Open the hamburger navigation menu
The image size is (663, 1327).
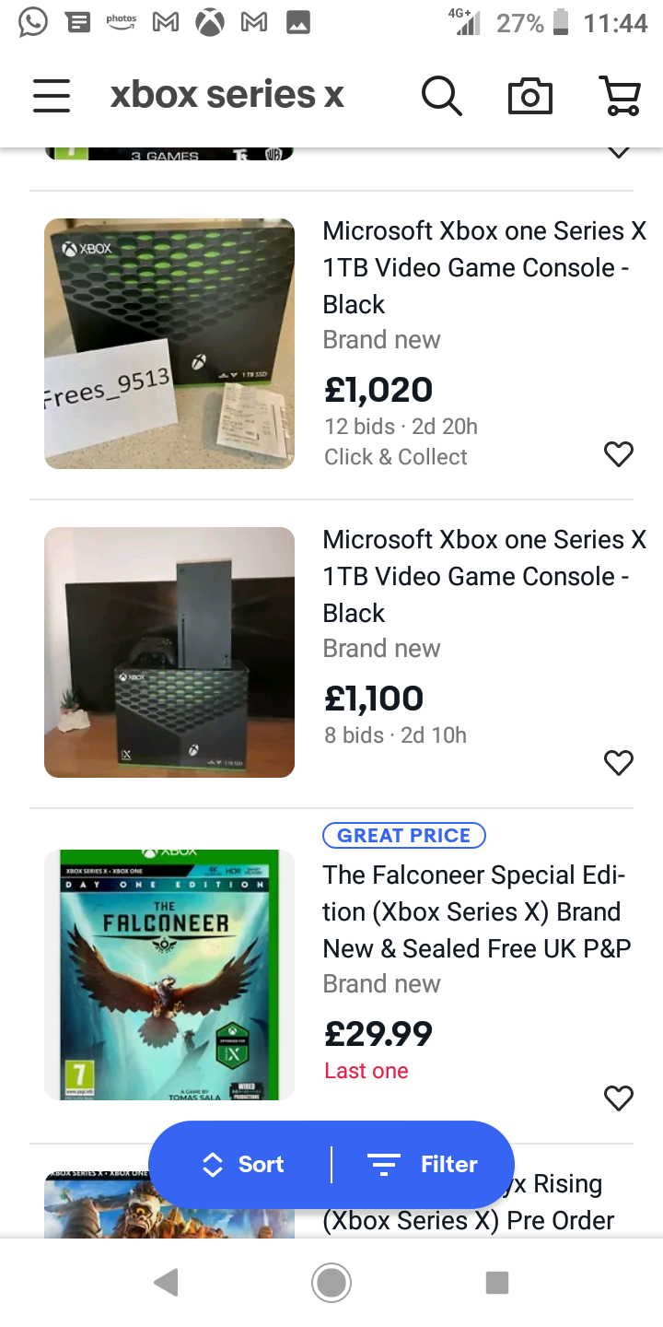(52, 96)
